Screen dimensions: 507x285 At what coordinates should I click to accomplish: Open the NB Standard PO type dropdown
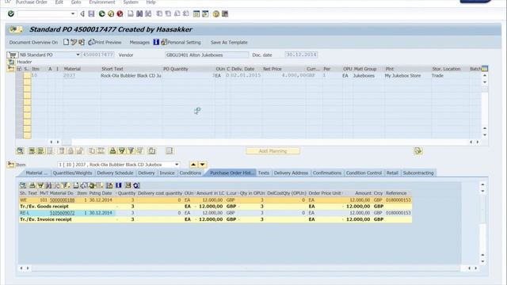(78, 55)
